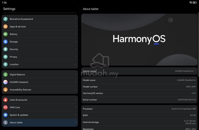The image size is (199, 130).
Task: Tap chevron beside HUAWEI MatePad Air device name
Action: click(x=195, y=71)
